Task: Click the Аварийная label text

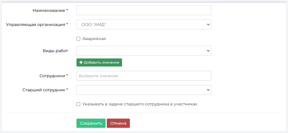Action: tap(94, 39)
